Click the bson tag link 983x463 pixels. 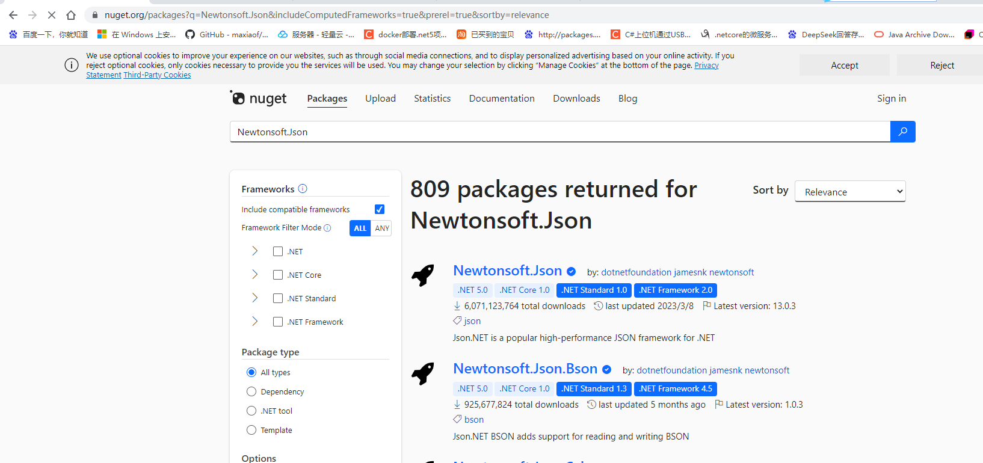[474, 420]
